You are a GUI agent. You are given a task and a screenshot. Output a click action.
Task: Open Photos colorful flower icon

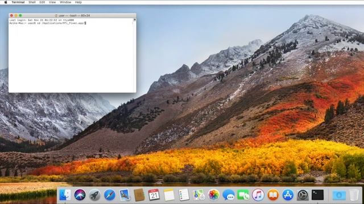click(x=214, y=195)
